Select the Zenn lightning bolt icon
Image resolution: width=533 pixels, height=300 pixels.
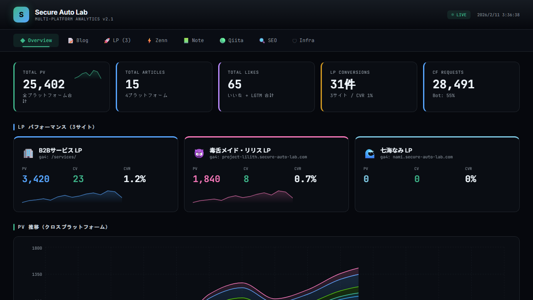click(149, 40)
